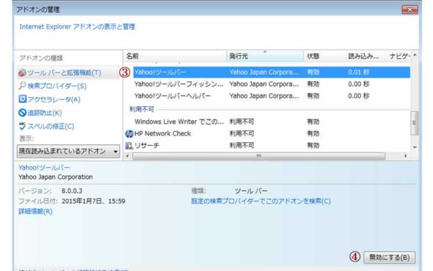Click the spelling correction icon
Viewport: 433px width, 271px height.
point(22,126)
